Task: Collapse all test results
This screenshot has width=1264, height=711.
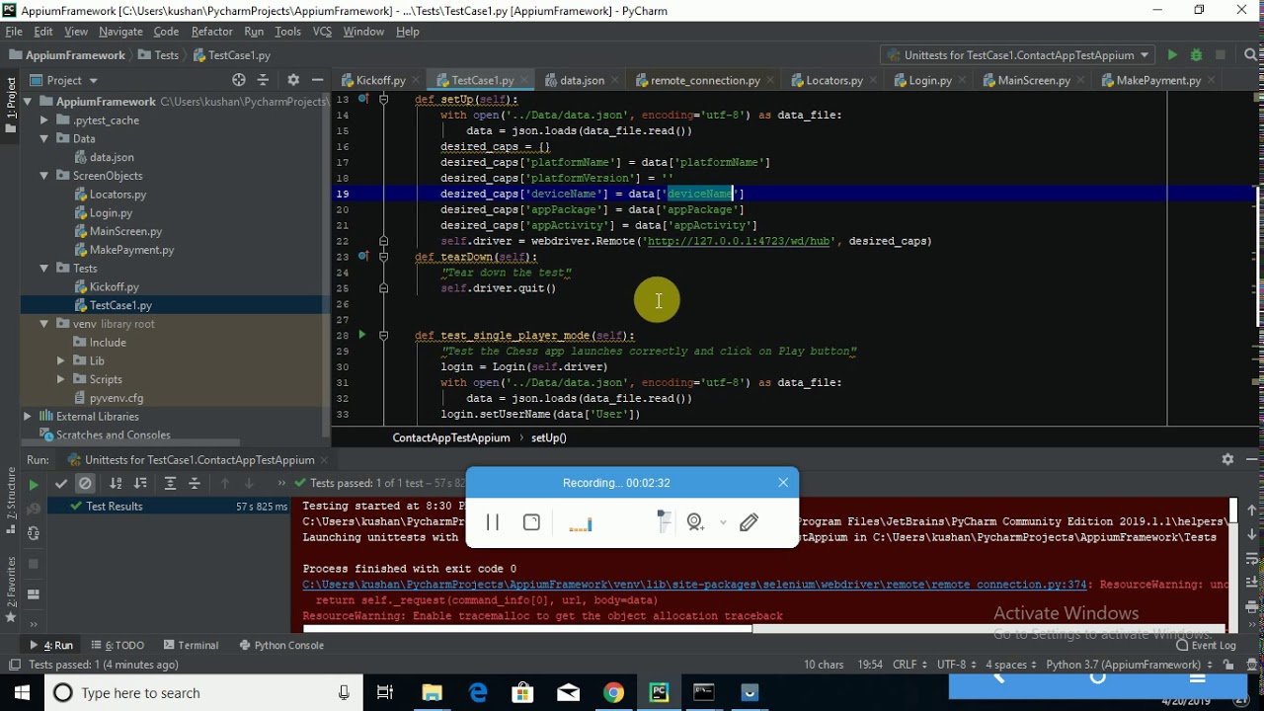Action: point(194,484)
